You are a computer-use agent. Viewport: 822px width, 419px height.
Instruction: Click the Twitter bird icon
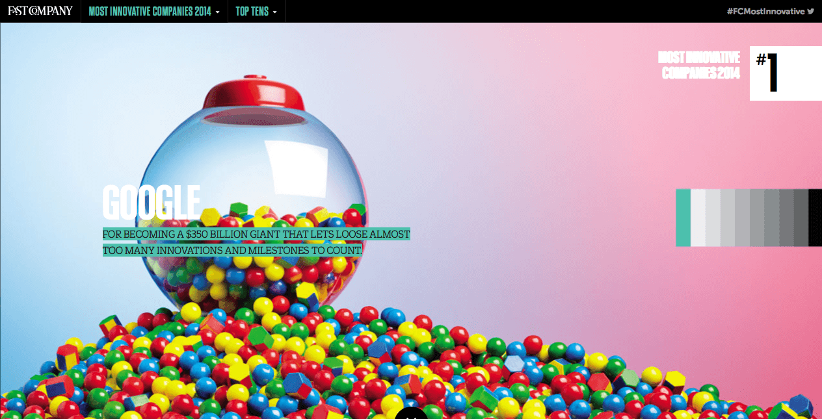coord(810,12)
